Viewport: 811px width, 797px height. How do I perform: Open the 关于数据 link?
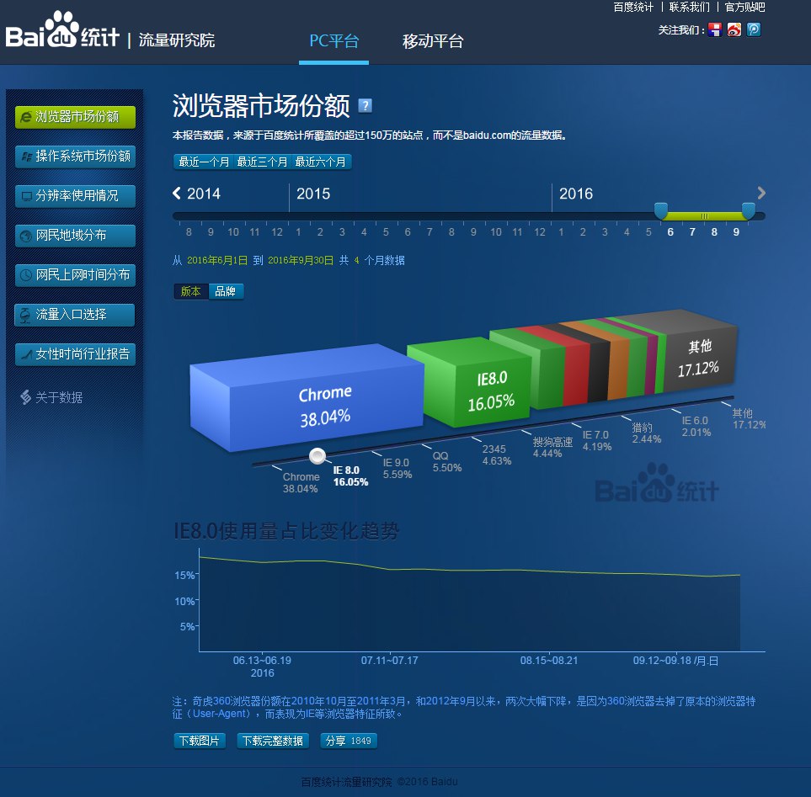click(x=59, y=397)
